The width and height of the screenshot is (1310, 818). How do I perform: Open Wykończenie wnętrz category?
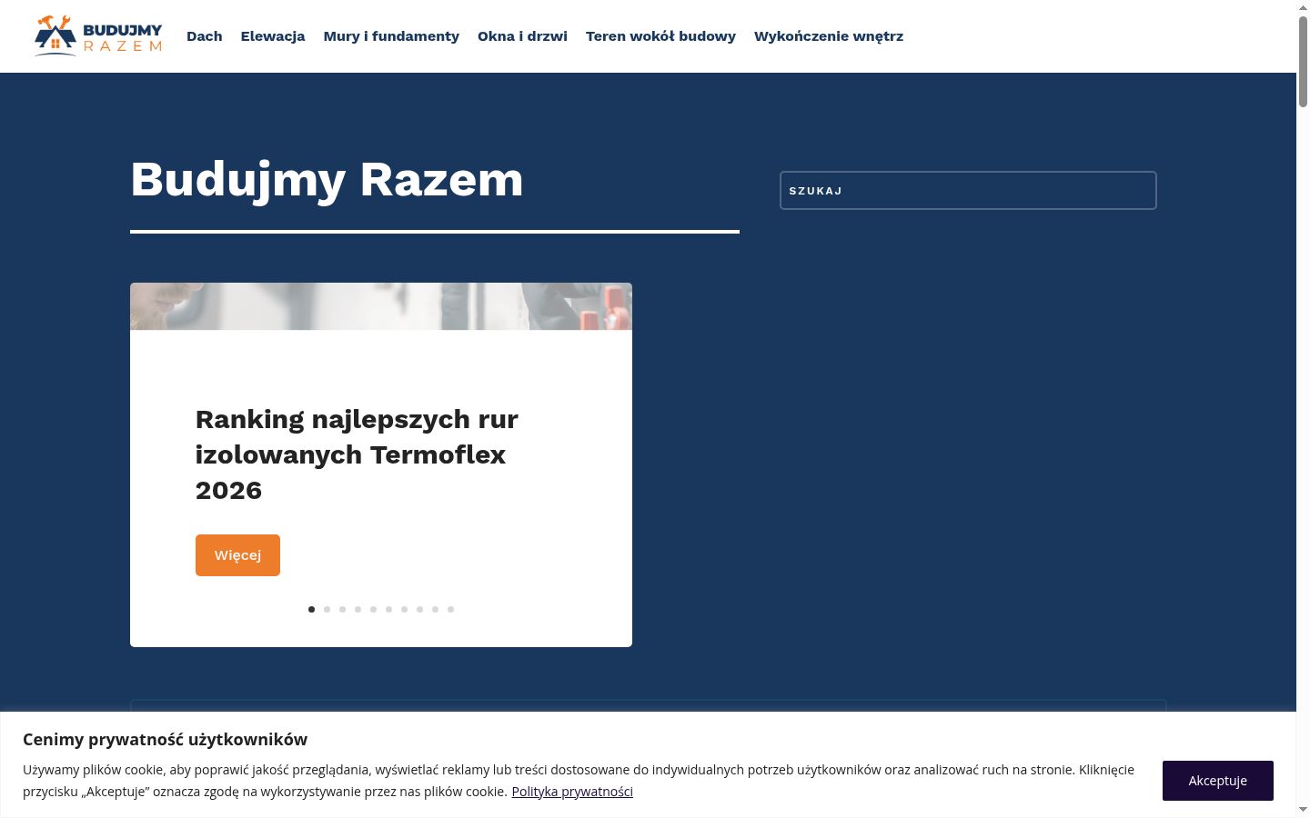pos(829,36)
